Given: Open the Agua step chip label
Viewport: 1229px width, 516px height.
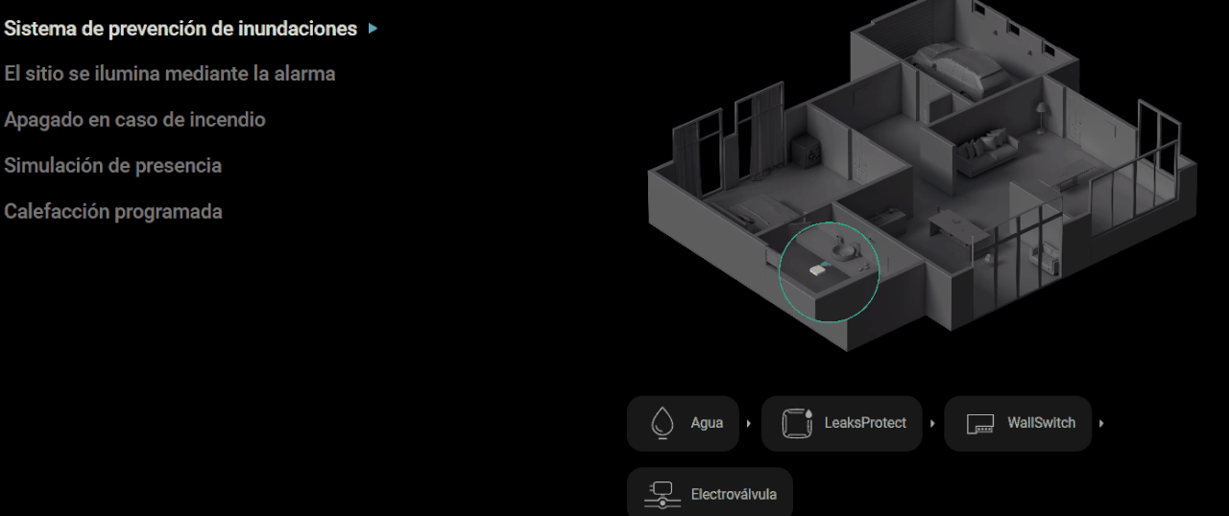Looking at the screenshot, I should pos(707,423).
